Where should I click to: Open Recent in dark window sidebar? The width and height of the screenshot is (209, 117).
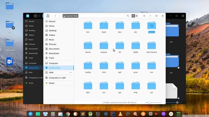point(33,21)
